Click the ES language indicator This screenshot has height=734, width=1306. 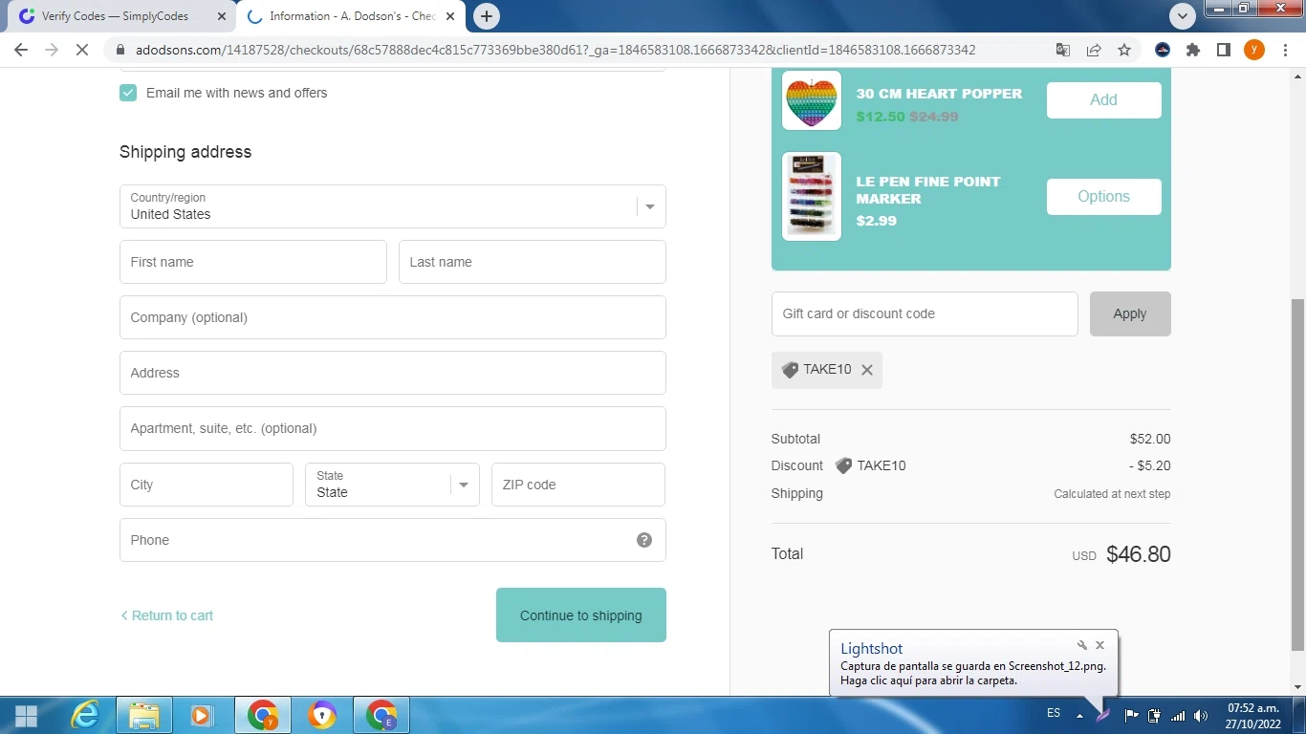click(x=1054, y=714)
